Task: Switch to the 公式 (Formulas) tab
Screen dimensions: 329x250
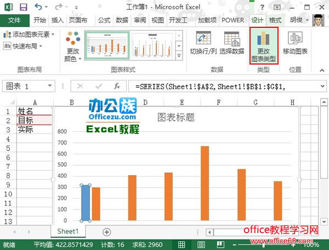Action: click(x=104, y=20)
